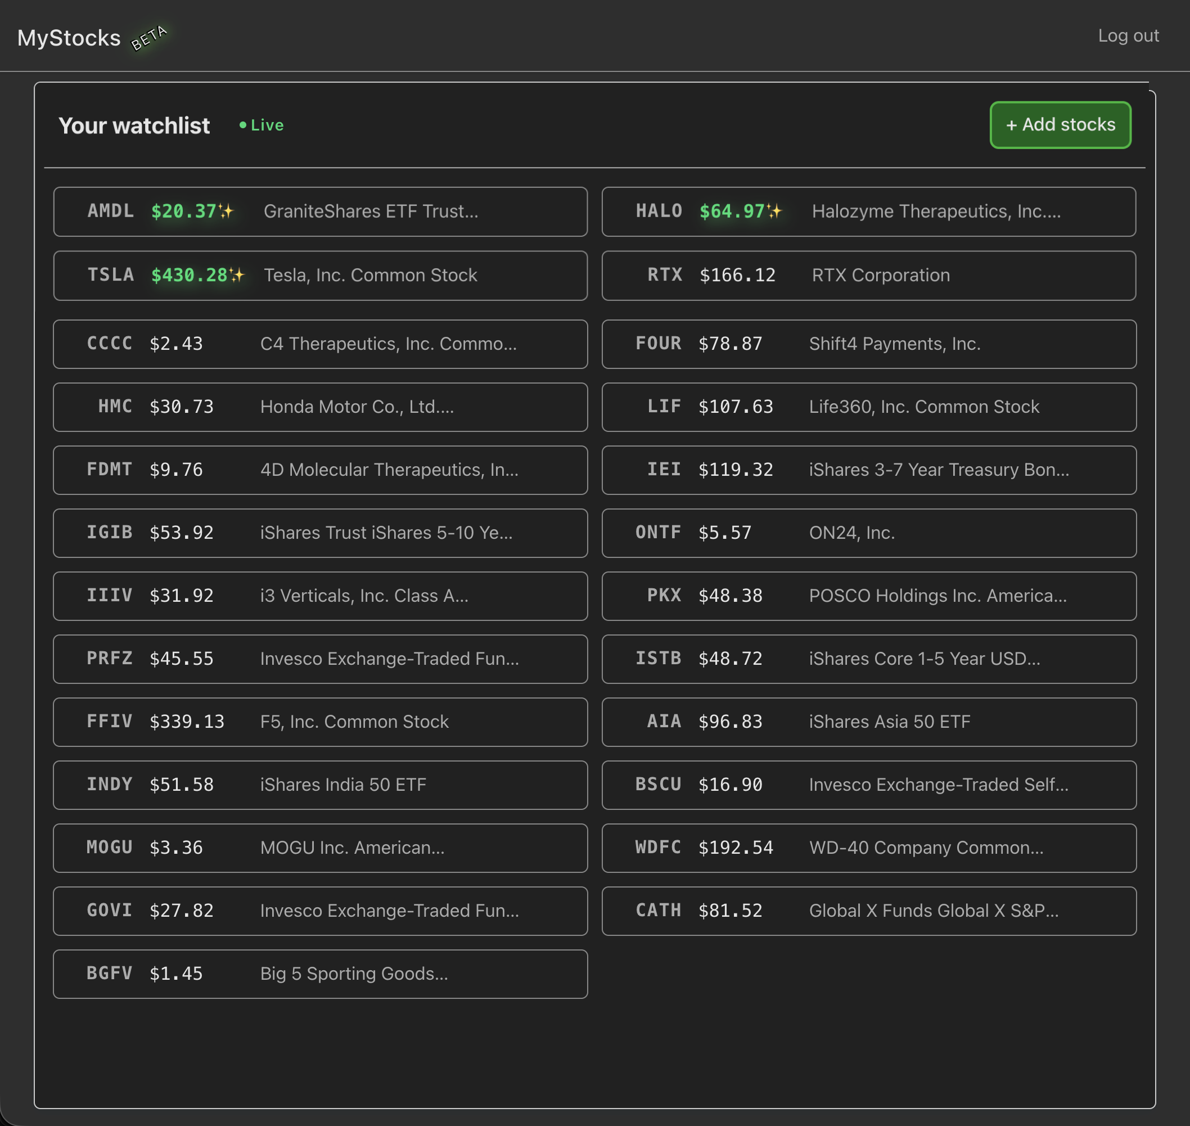Image resolution: width=1190 pixels, height=1126 pixels.
Task: Open the CCCC C4 Therapeutics row
Action: 321,344
